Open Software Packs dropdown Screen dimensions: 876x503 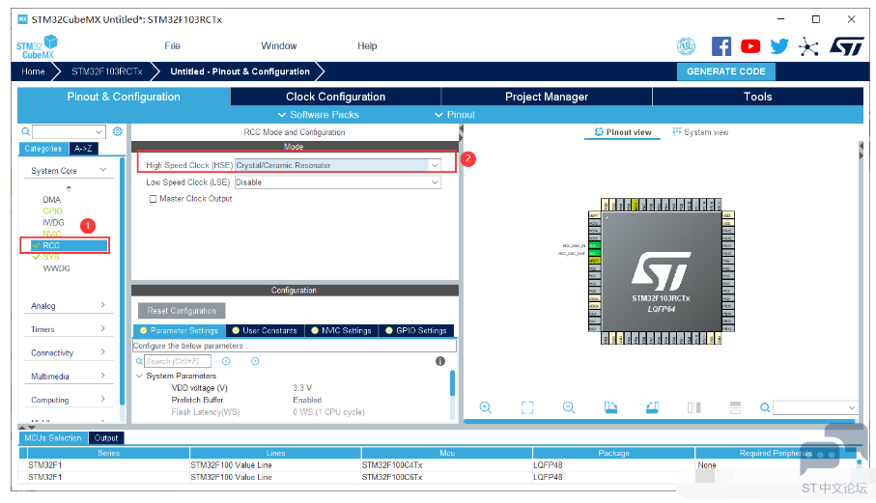click(x=319, y=115)
